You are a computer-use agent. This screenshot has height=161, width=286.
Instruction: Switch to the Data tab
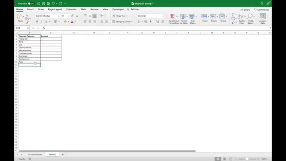pyautogui.click(x=84, y=9)
